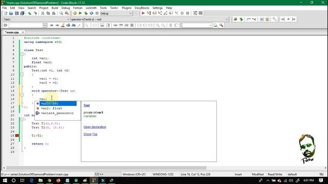Collapse the constructor block at line 10
The height and width of the screenshot is (184, 328).
click(22, 75)
